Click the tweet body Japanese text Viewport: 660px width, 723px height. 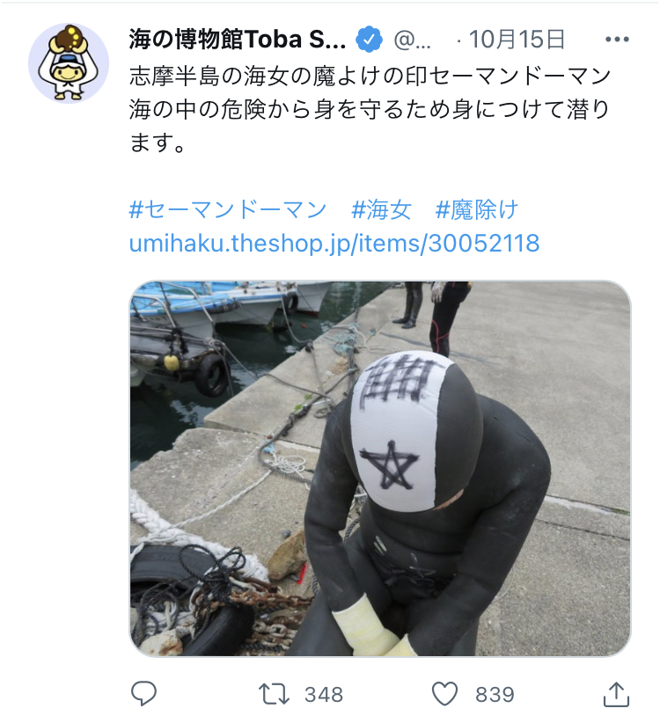(370, 109)
